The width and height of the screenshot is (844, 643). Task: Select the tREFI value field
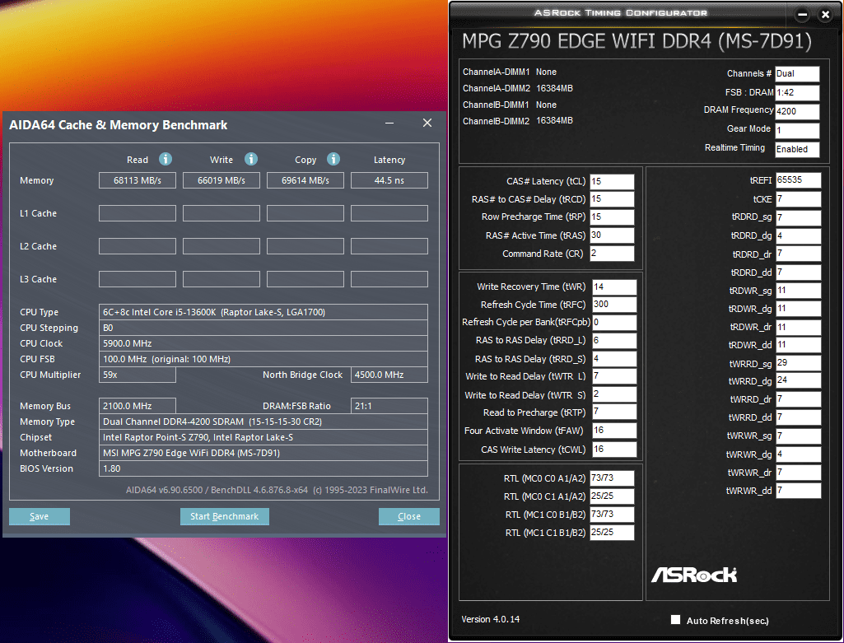(x=798, y=180)
